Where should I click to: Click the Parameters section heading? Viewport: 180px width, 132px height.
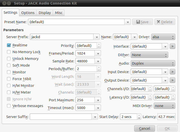coord(13,30)
